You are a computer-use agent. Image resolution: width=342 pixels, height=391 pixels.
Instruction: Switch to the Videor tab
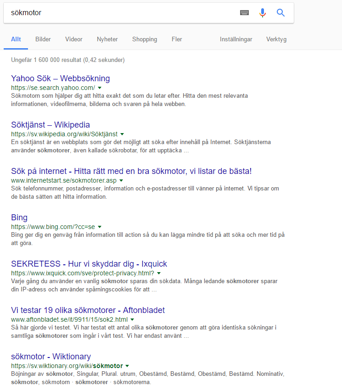pyautogui.click(x=73, y=39)
